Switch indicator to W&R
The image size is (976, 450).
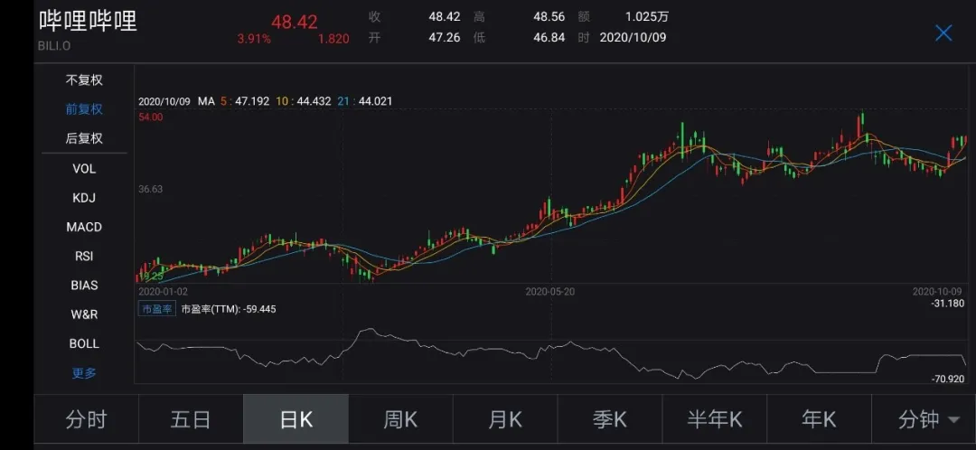(84, 314)
